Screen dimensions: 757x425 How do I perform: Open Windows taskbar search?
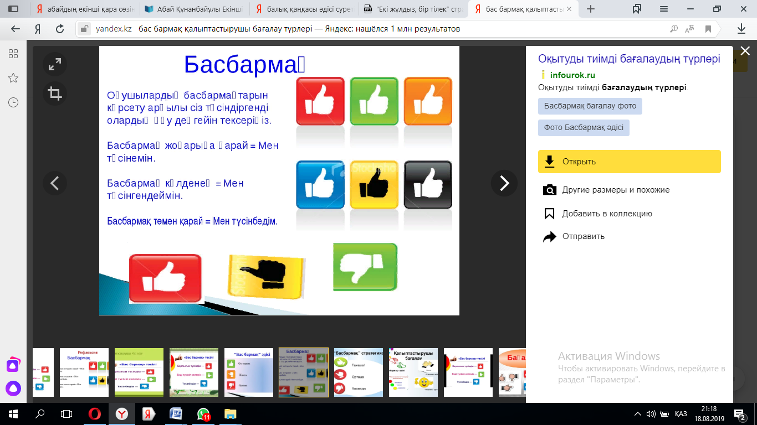[x=40, y=414]
